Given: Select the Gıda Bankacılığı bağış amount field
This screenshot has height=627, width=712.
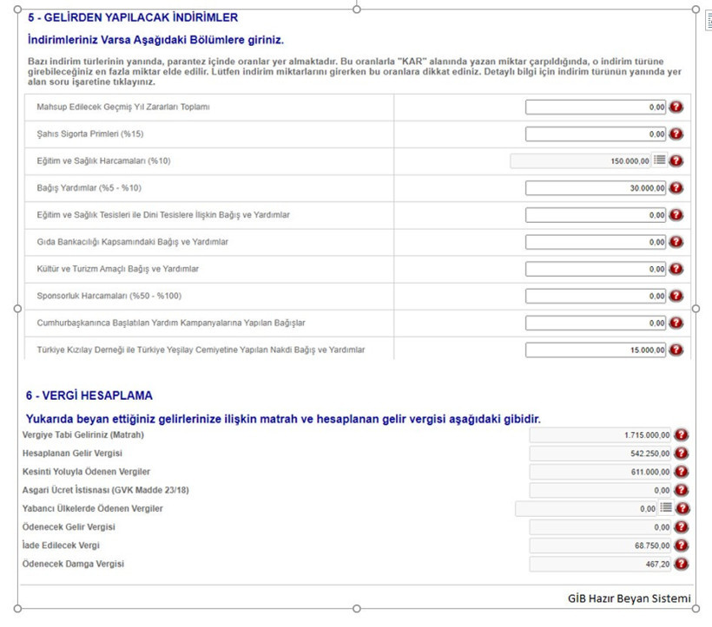Looking at the screenshot, I should coord(596,242).
